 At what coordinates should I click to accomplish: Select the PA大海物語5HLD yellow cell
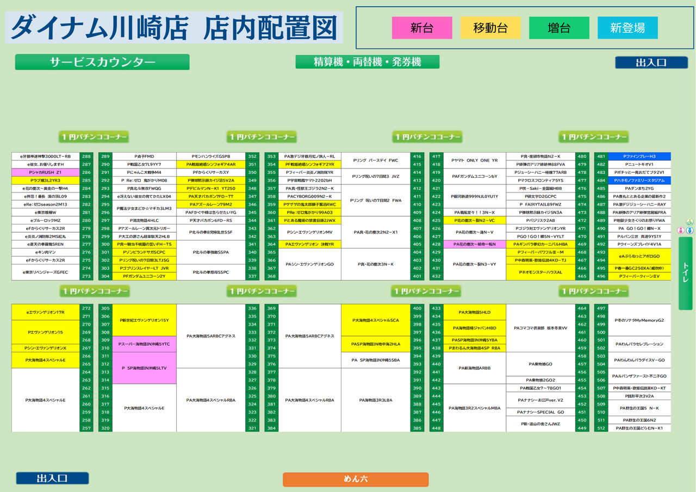[x=475, y=313]
